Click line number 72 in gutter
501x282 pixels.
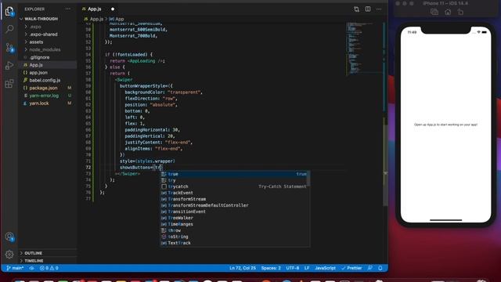point(88,168)
